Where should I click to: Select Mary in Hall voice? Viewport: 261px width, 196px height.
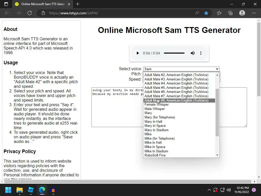[x=179, y=122]
